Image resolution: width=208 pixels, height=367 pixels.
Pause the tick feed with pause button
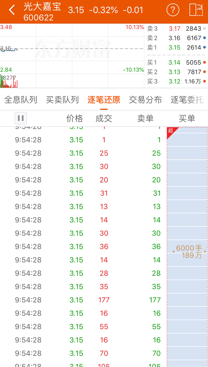tap(21, 118)
